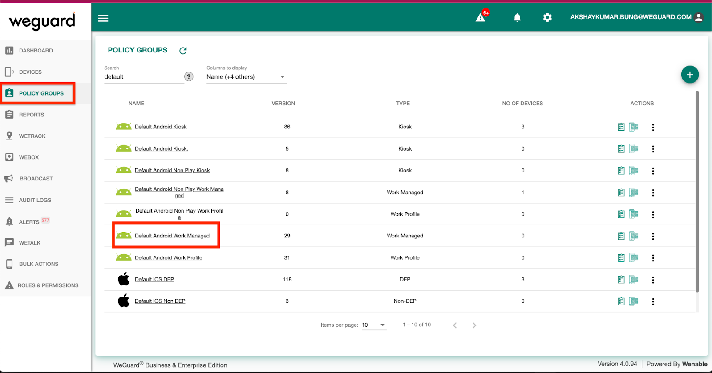712x373 pixels.
Task: Expand the Columns to display dropdown
Action: click(x=246, y=77)
